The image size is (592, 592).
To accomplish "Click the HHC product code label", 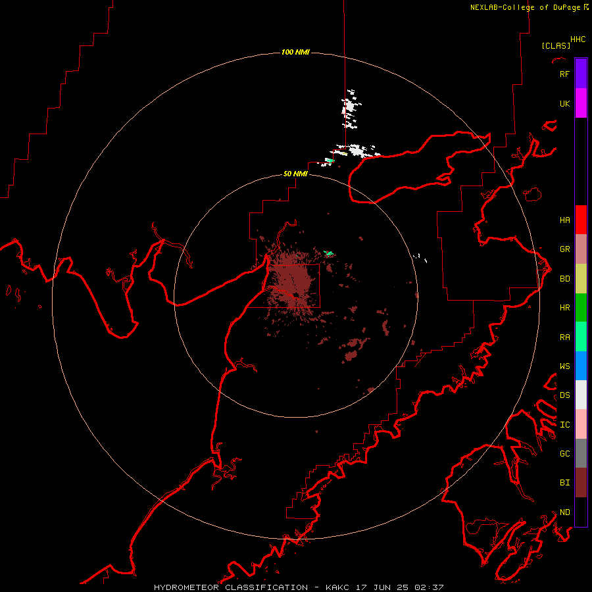I will tap(578, 39).
